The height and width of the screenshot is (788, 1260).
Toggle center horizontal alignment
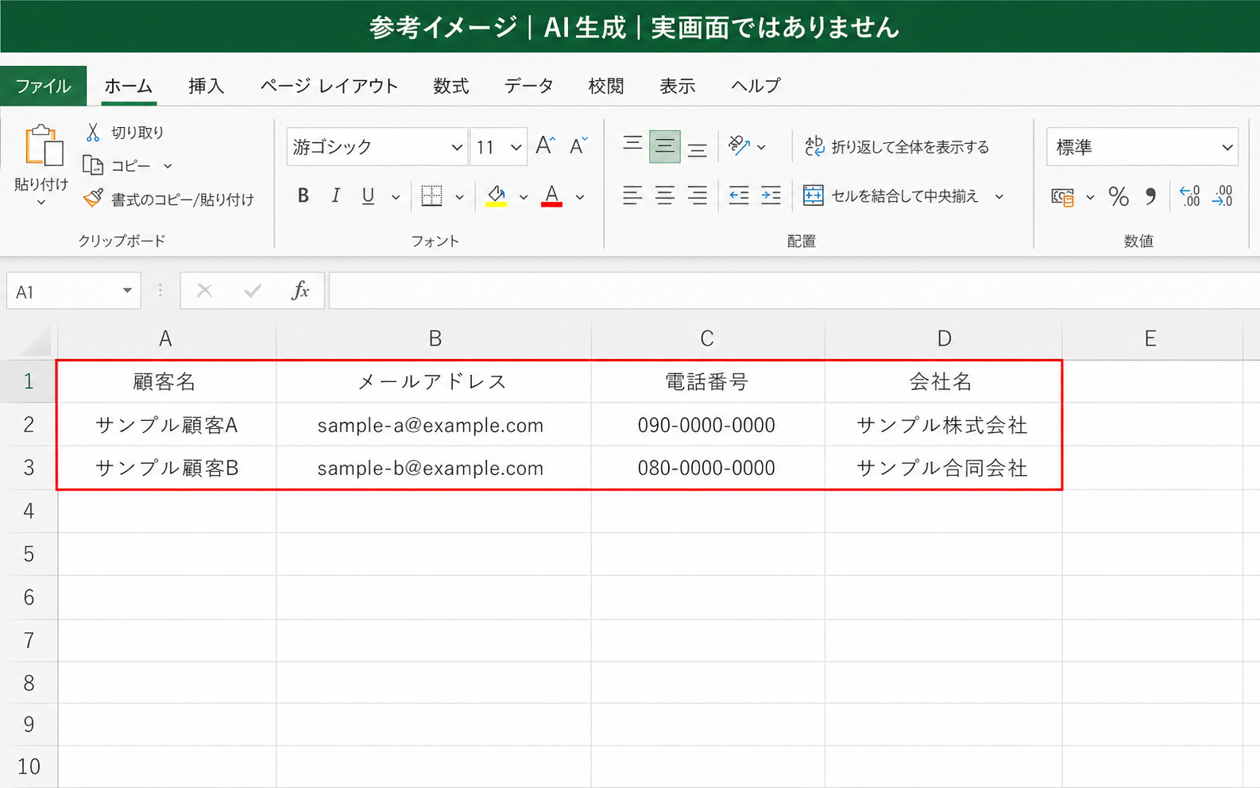[665, 195]
